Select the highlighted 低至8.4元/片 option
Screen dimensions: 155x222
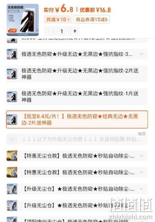(77, 120)
